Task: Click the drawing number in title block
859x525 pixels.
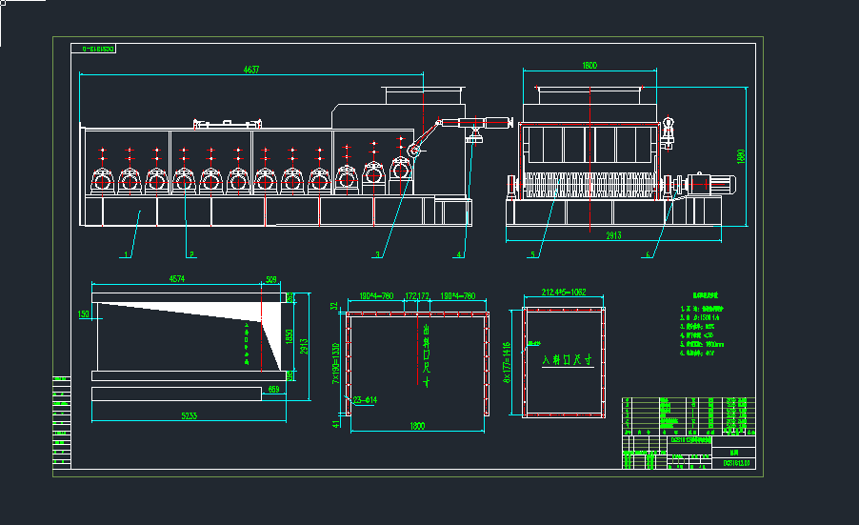Action: (737, 464)
